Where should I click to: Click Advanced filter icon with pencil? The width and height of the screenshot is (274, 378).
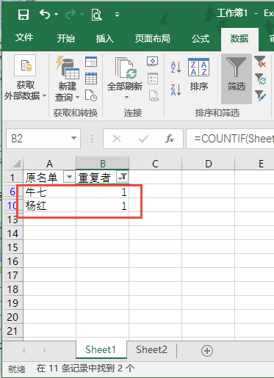tap(260, 95)
